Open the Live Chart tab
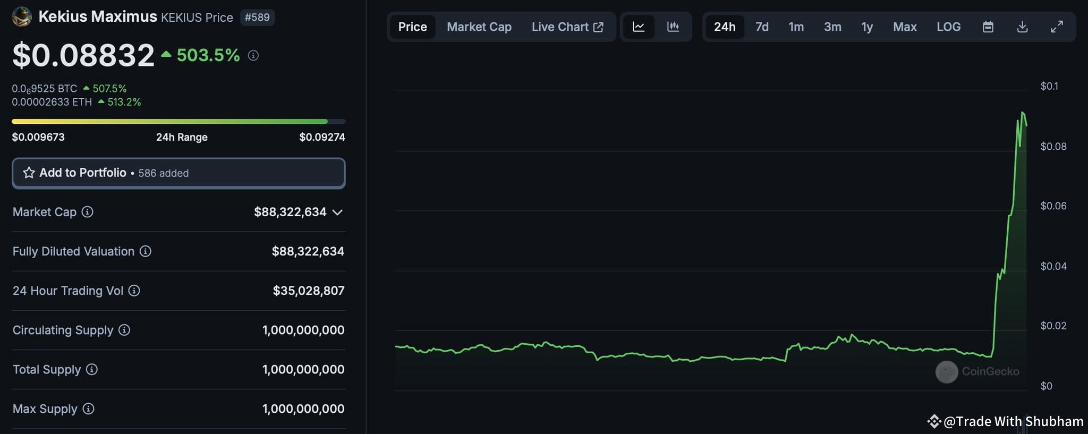This screenshot has height=434, width=1088. (x=567, y=27)
